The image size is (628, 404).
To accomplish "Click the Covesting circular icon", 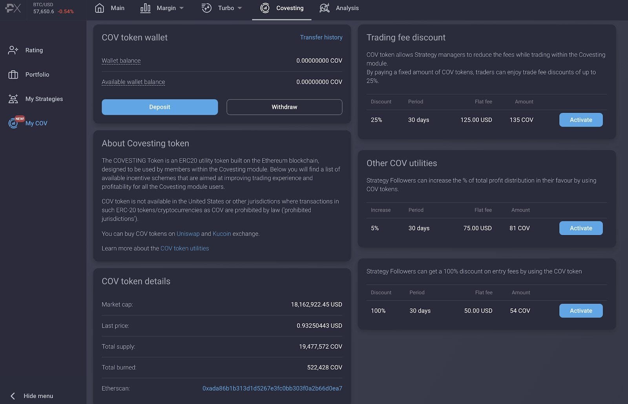I will coord(265,8).
